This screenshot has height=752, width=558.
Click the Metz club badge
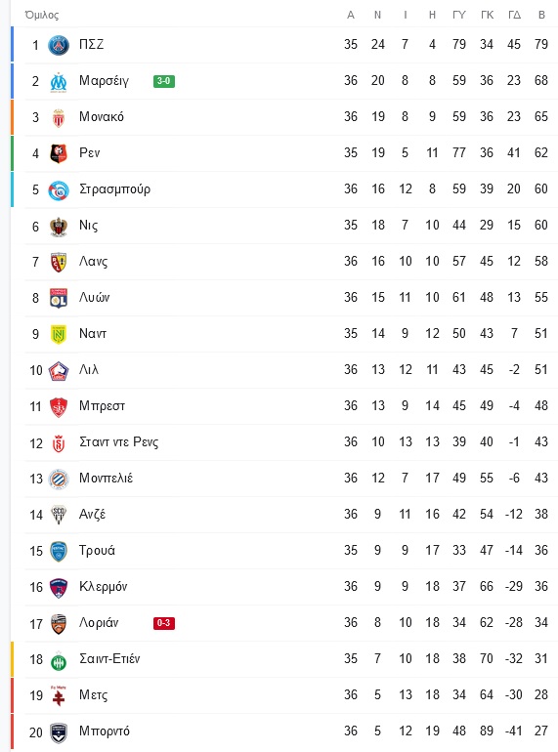[x=59, y=696]
